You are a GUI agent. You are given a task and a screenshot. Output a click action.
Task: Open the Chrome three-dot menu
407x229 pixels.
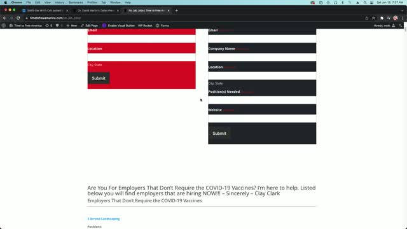[403, 18]
